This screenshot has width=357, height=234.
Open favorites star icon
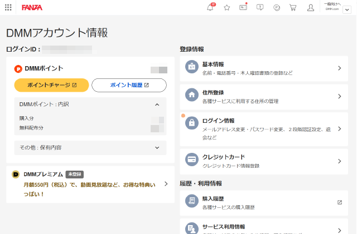click(x=227, y=8)
